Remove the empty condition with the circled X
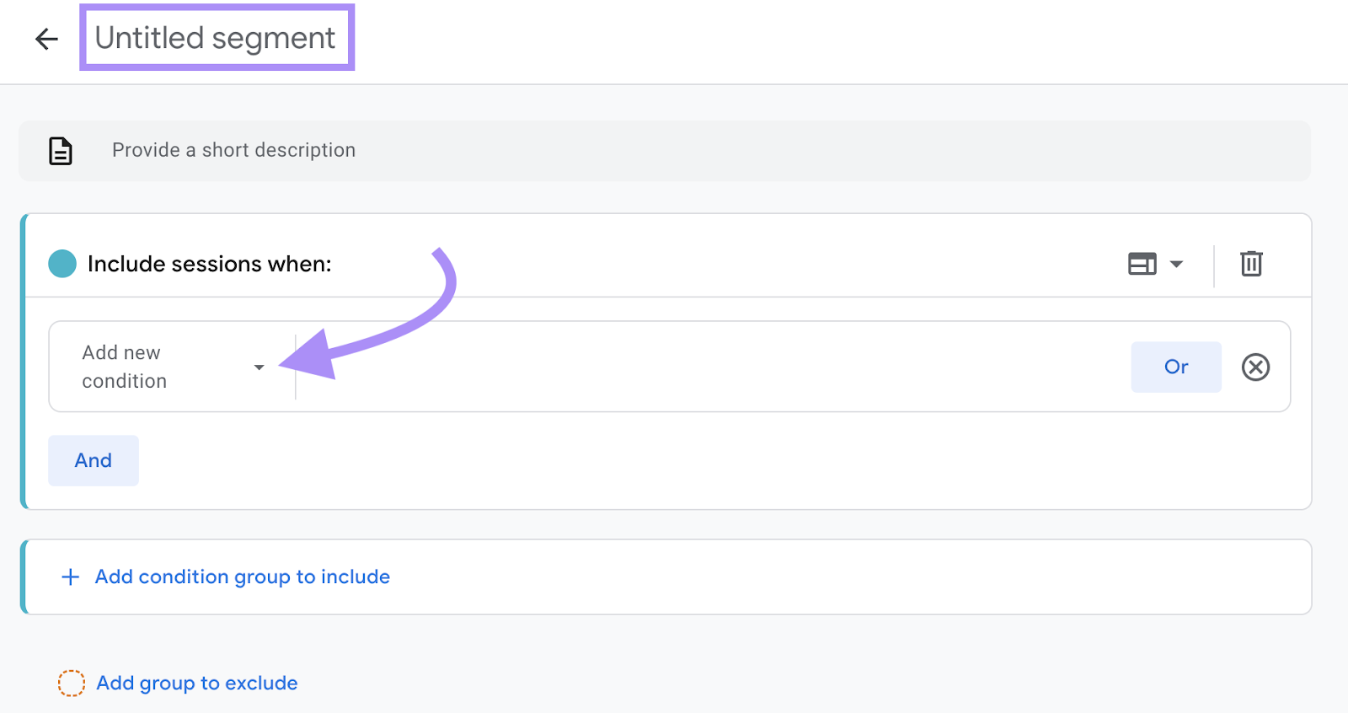1348x713 pixels. (x=1256, y=367)
